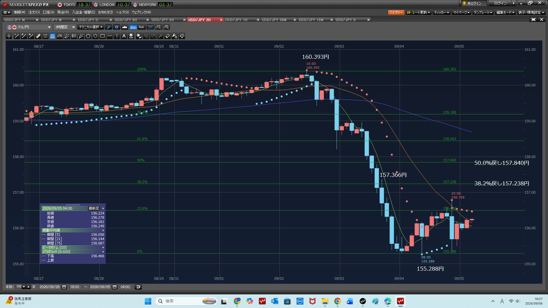Screen dimensions: 548x308
Task: Toggle the Ask price display
Action: pyautogui.click(x=141, y=27)
